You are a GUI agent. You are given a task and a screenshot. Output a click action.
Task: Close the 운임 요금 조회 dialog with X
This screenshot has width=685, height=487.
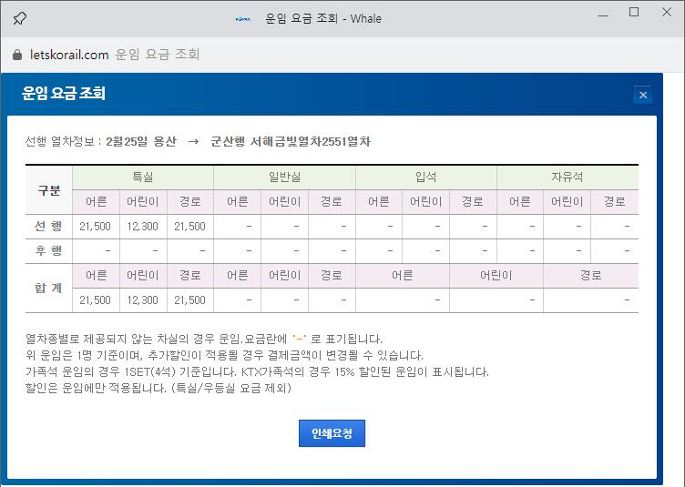pos(643,95)
